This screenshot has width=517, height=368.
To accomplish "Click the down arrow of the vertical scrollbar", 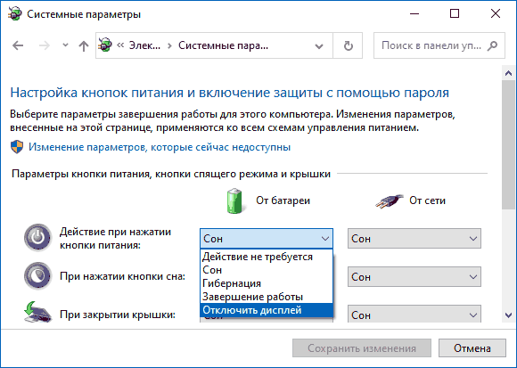I will 508,315.
